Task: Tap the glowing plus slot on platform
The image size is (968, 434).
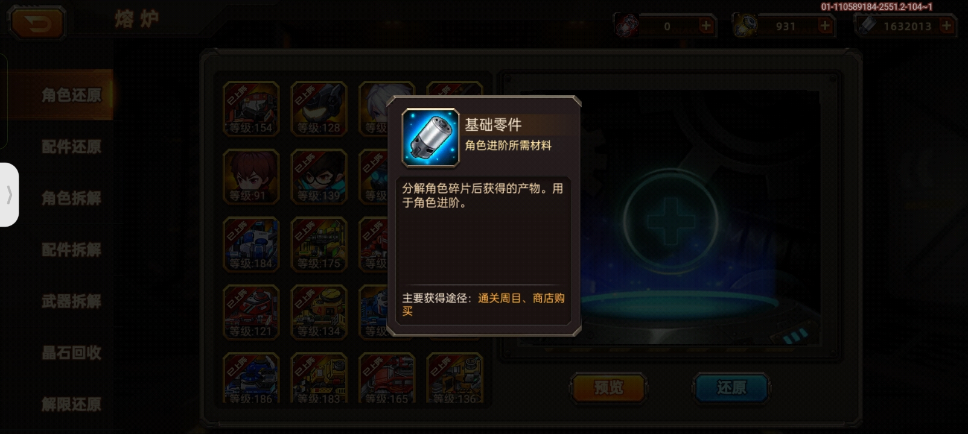Action: [x=670, y=218]
